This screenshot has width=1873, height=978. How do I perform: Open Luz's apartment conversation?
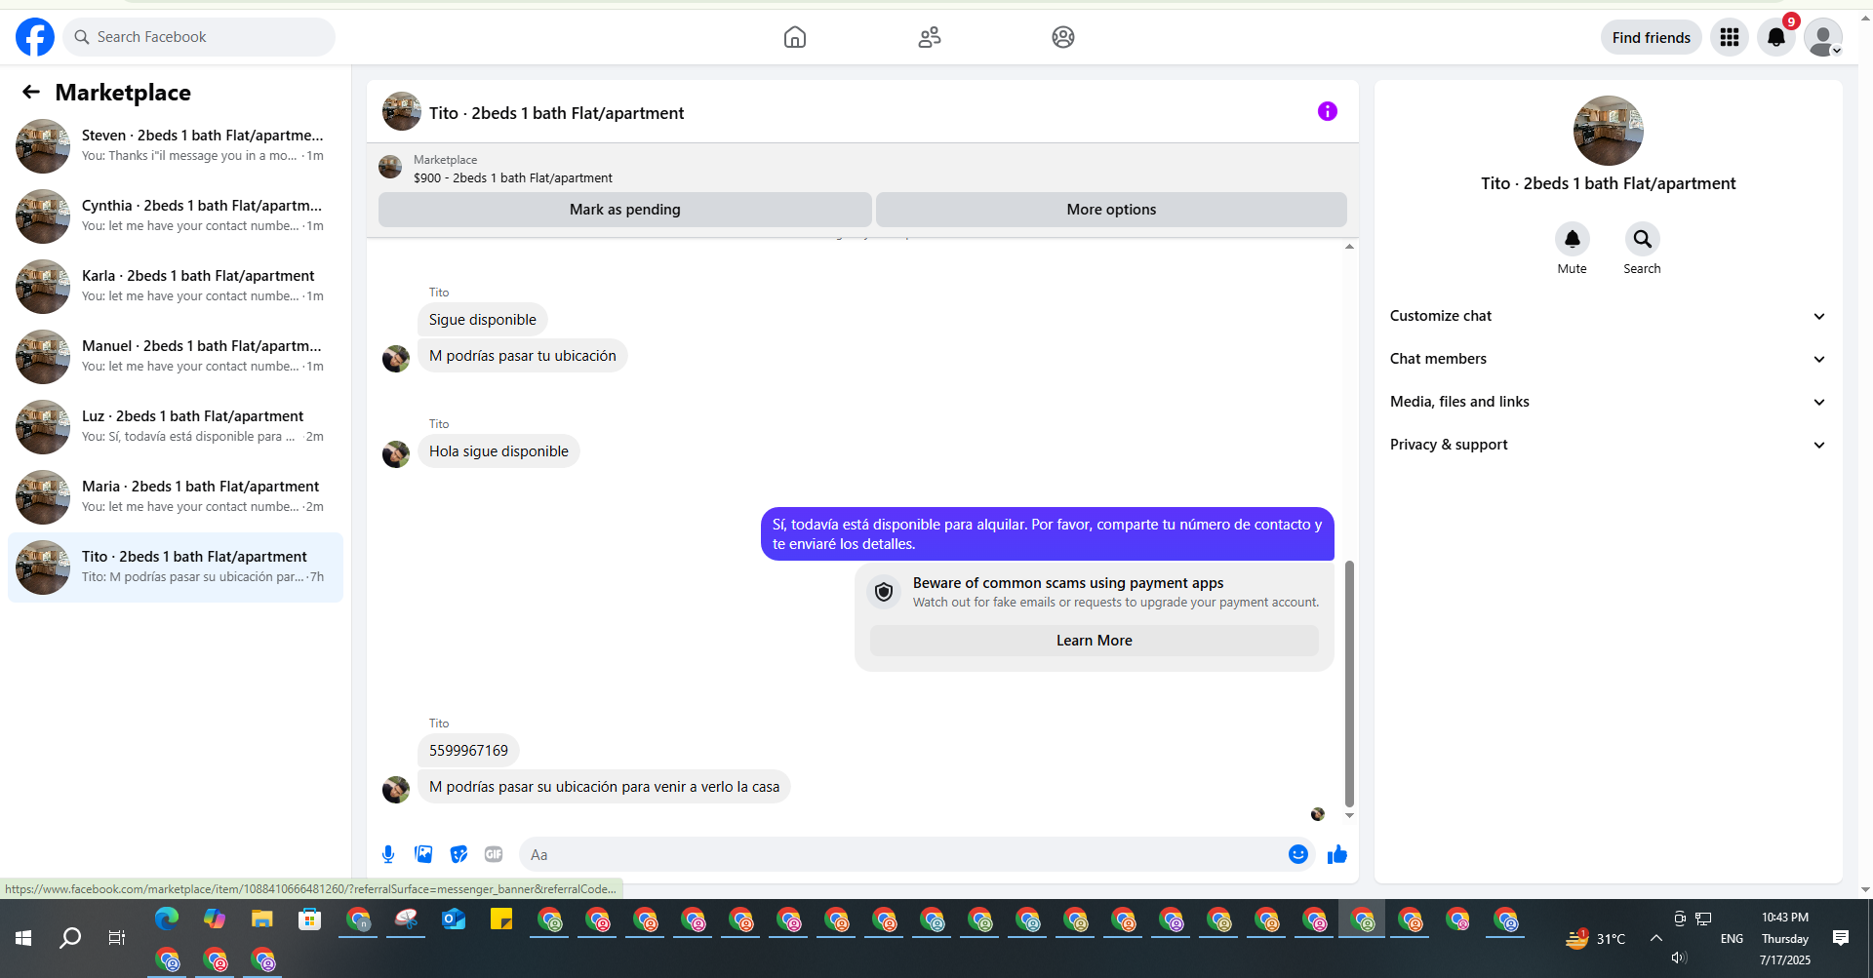coord(176,426)
